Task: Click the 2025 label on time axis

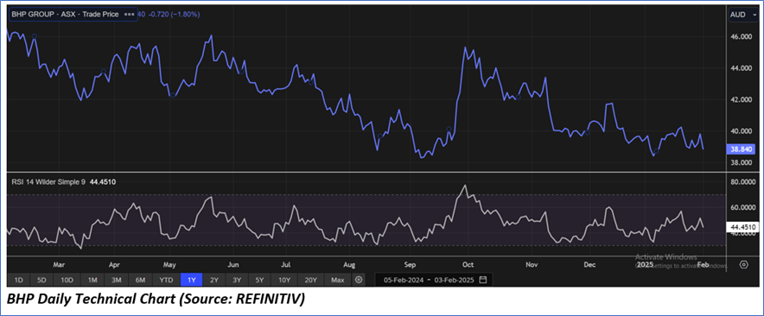Action: 645,264
